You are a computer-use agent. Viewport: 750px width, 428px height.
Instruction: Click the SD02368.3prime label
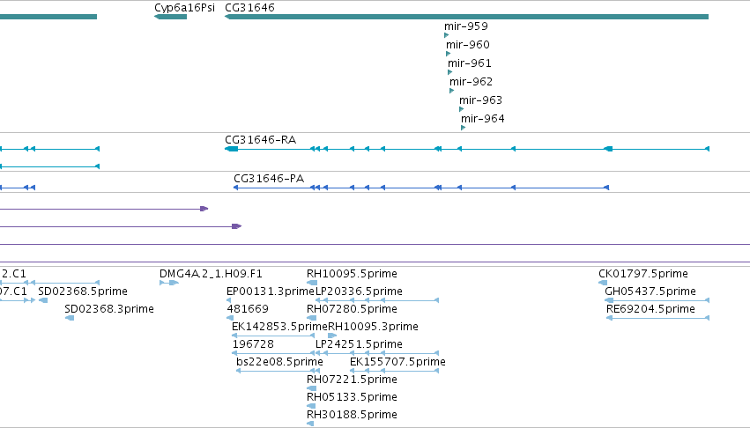(109, 309)
